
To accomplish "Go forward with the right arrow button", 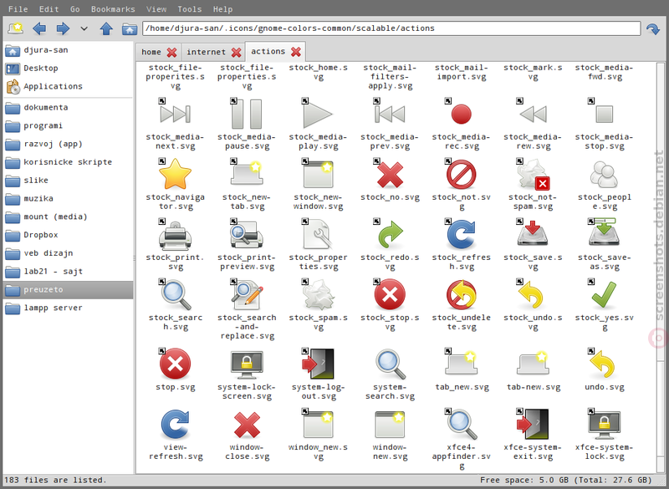I will coord(63,28).
